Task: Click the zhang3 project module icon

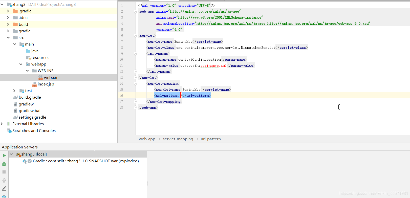Action: click(9, 5)
